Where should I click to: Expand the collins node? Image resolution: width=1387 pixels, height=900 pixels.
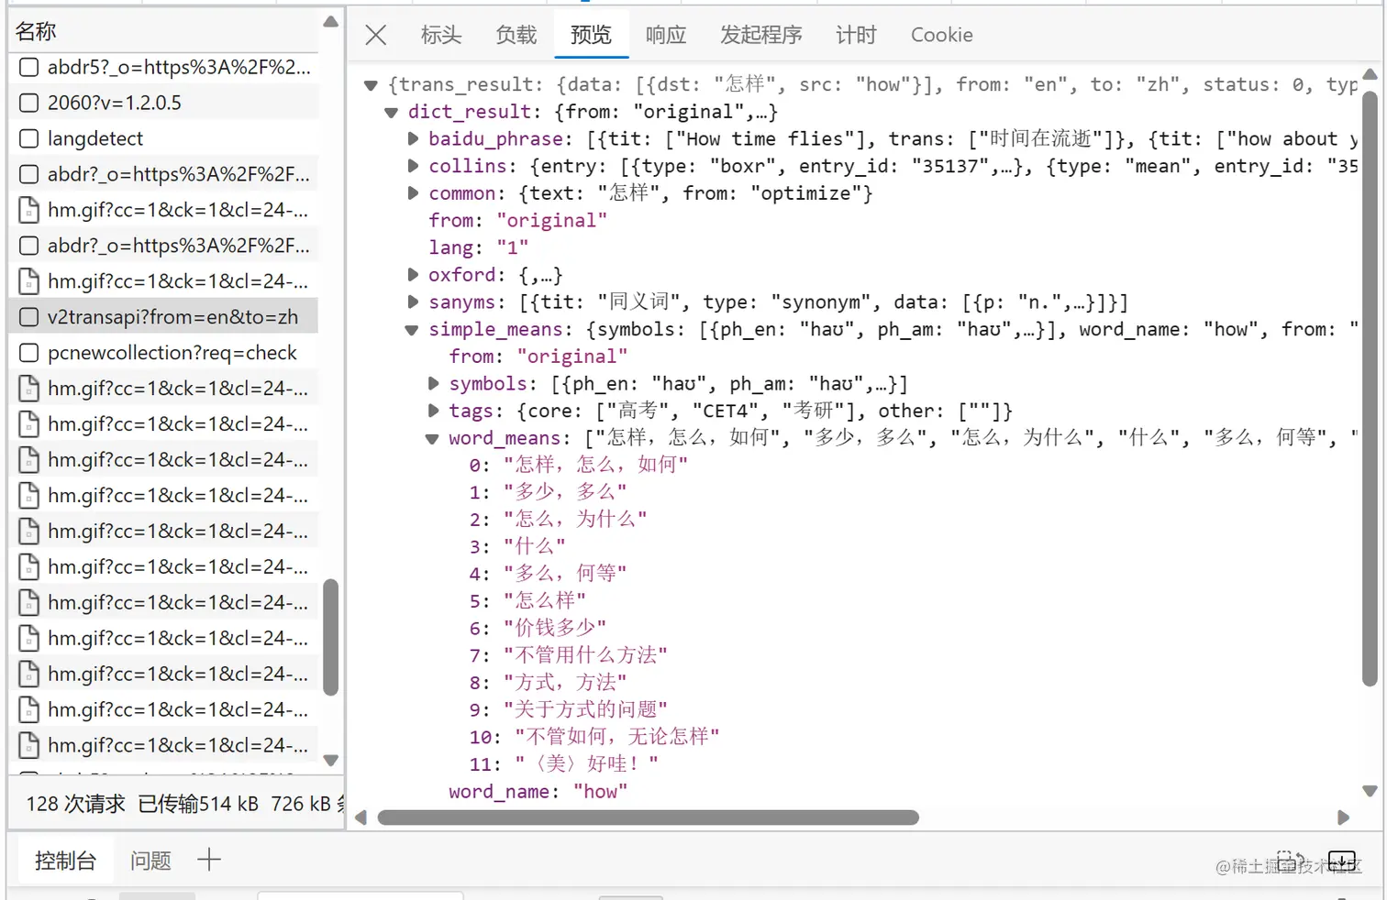[413, 166]
